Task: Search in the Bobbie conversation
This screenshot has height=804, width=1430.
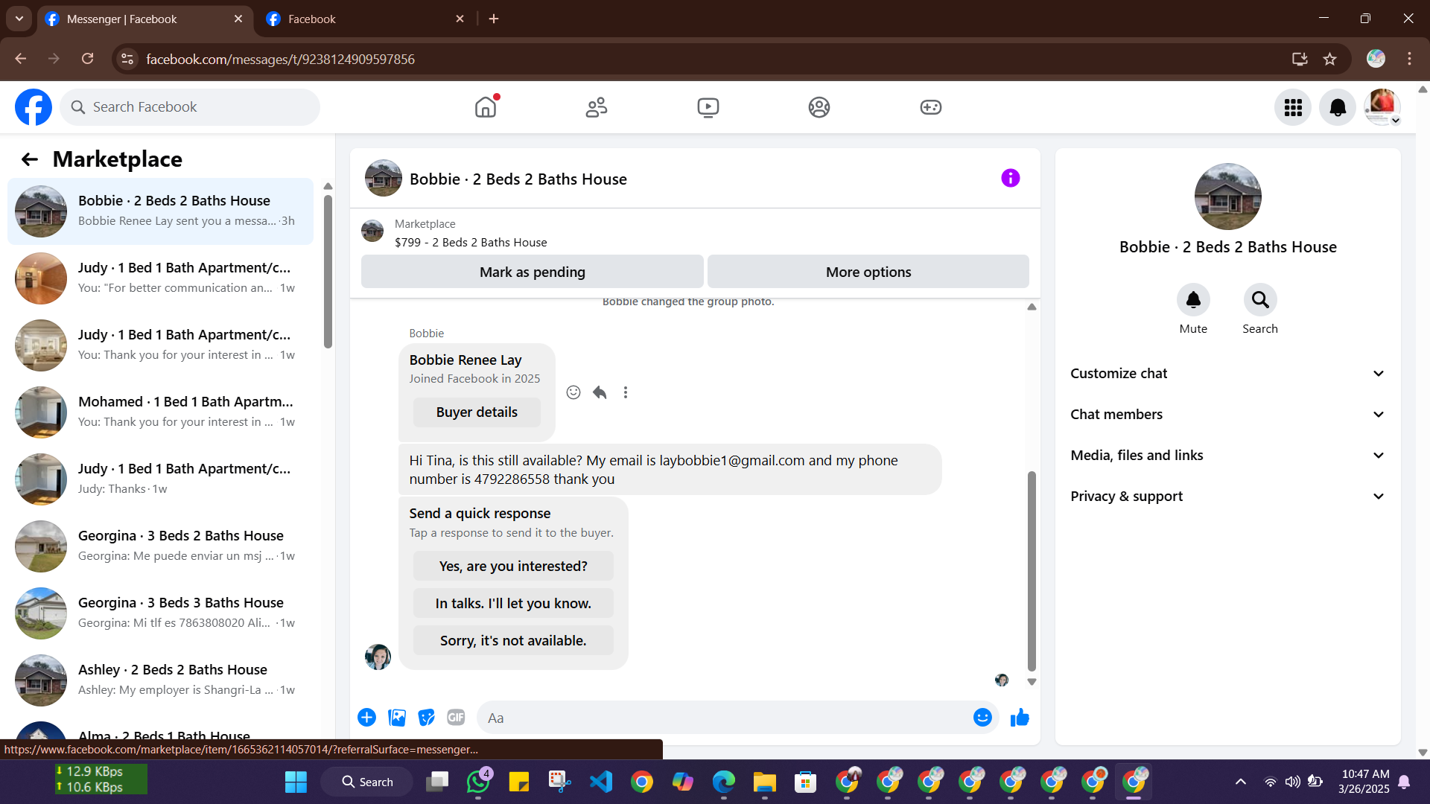Action: 1260,299
